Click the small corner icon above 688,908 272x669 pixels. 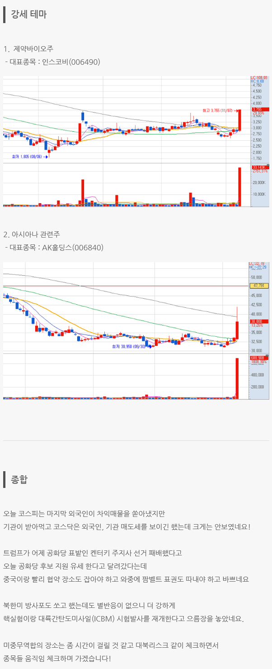267,355
